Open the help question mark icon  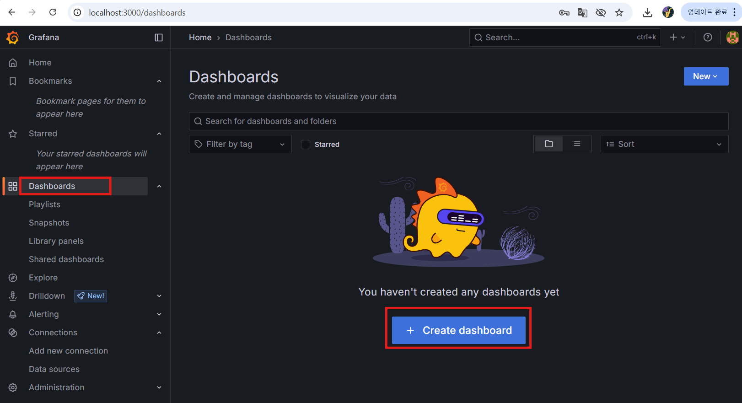coord(708,38)
